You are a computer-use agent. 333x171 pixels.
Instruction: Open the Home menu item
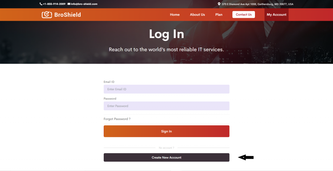(175, 15)
